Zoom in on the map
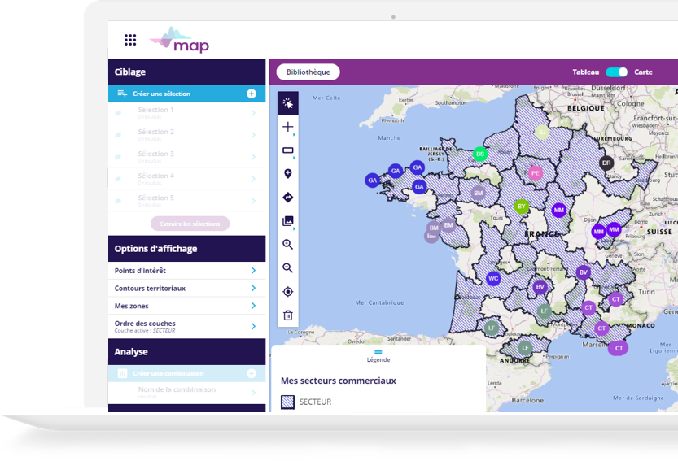Viewport: 678px width, 461px height. tap(287, 245)
